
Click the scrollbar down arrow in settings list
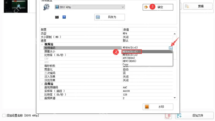[174, 98]
